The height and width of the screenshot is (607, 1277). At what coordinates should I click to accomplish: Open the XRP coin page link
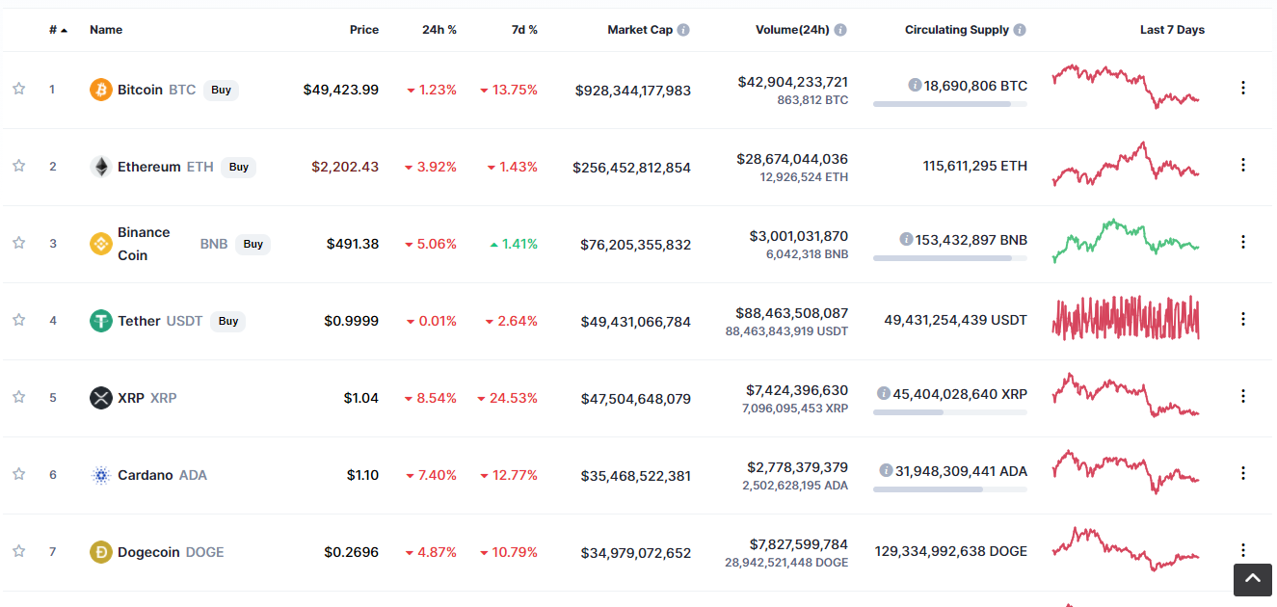point(130,398)
